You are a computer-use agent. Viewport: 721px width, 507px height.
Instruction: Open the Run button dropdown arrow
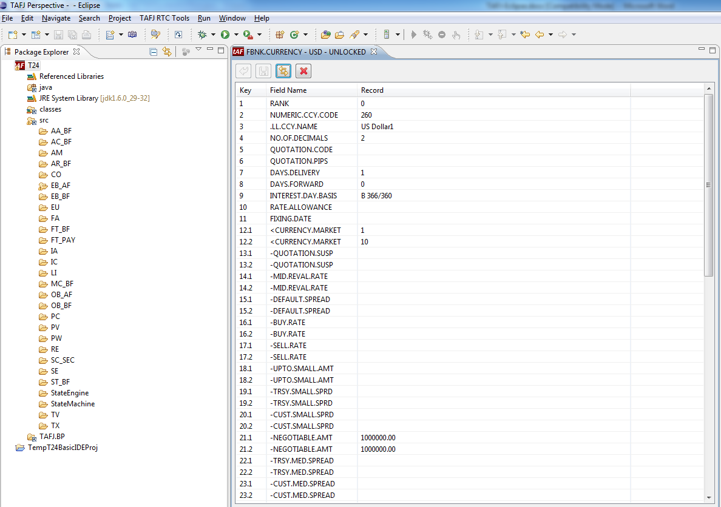point(235,35)
